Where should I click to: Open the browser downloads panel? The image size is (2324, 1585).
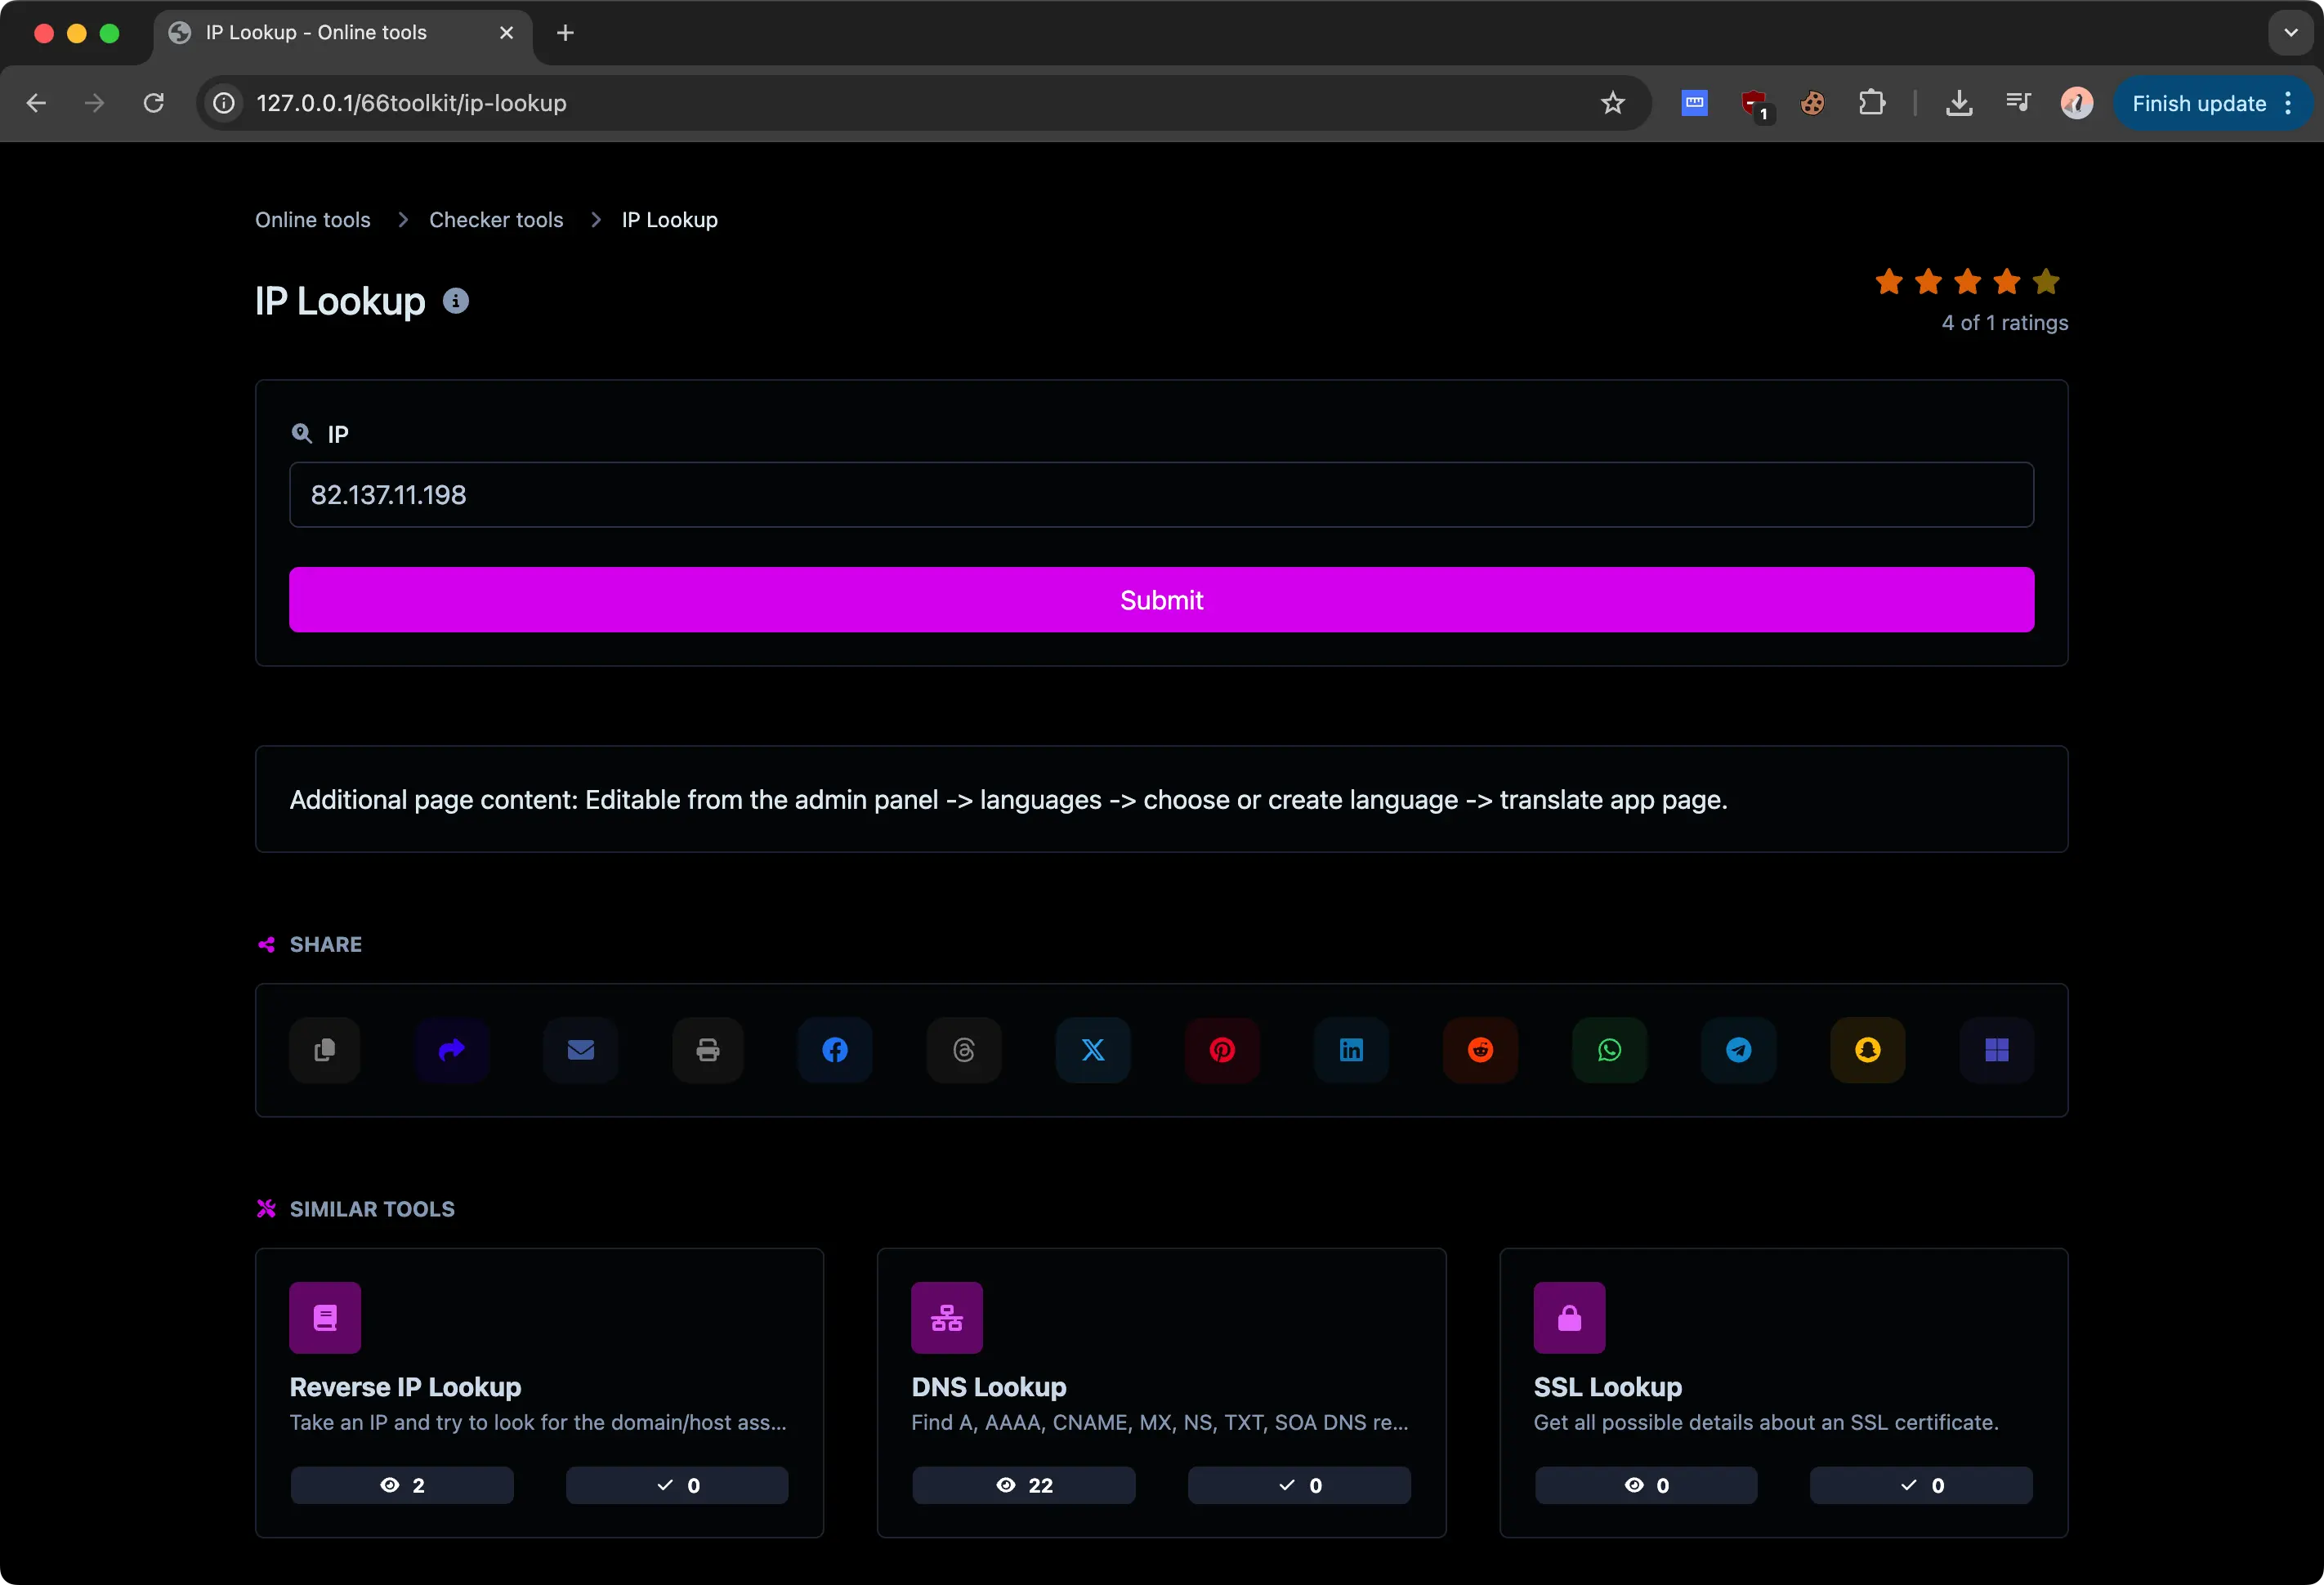[1959, 103]
